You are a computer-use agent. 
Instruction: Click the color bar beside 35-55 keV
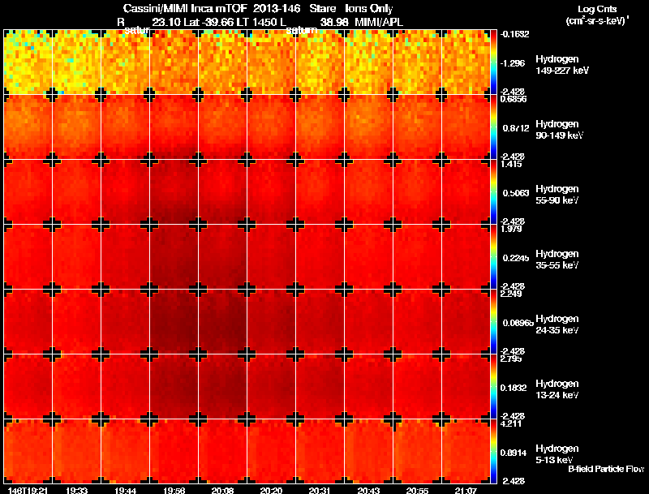[x=493, y=257]
